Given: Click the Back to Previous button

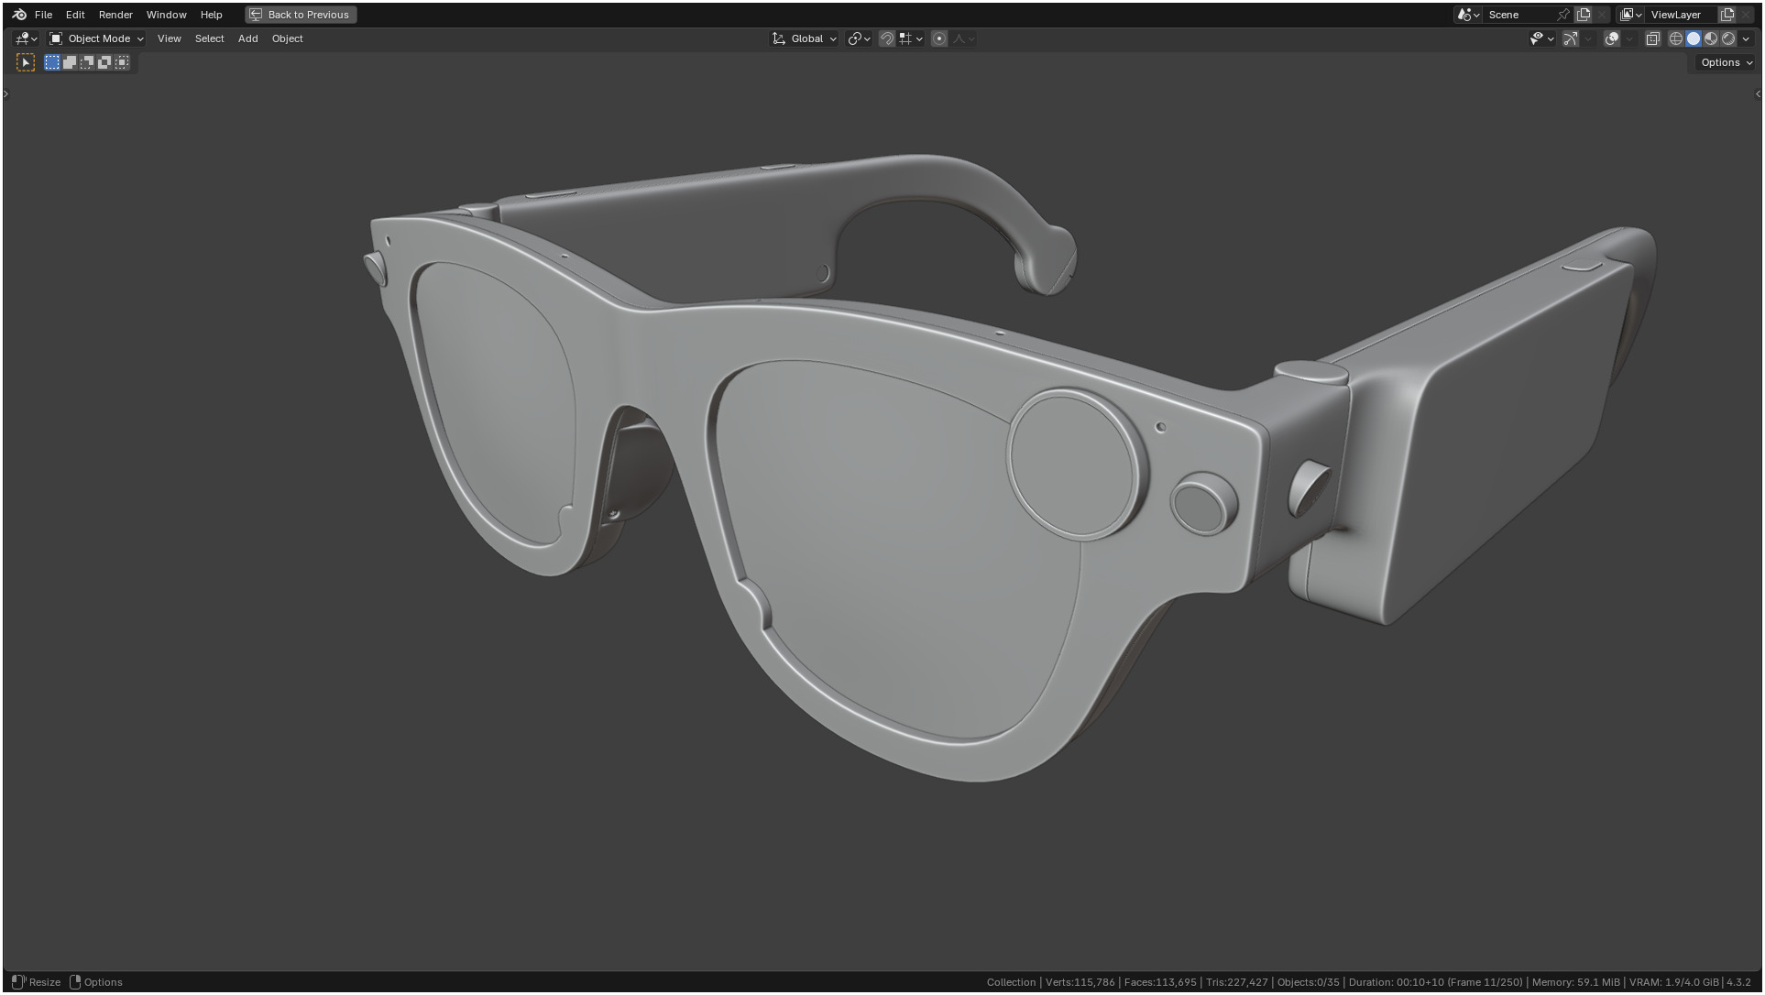Looking at the screenshot, I should point(301,15).
